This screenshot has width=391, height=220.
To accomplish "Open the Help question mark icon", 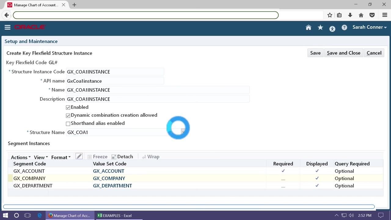I will (x=344, y=28).
